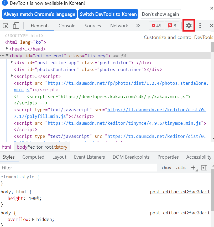
Task: Open tinymce.min.js script link
Action: click(x=124, y=123)
